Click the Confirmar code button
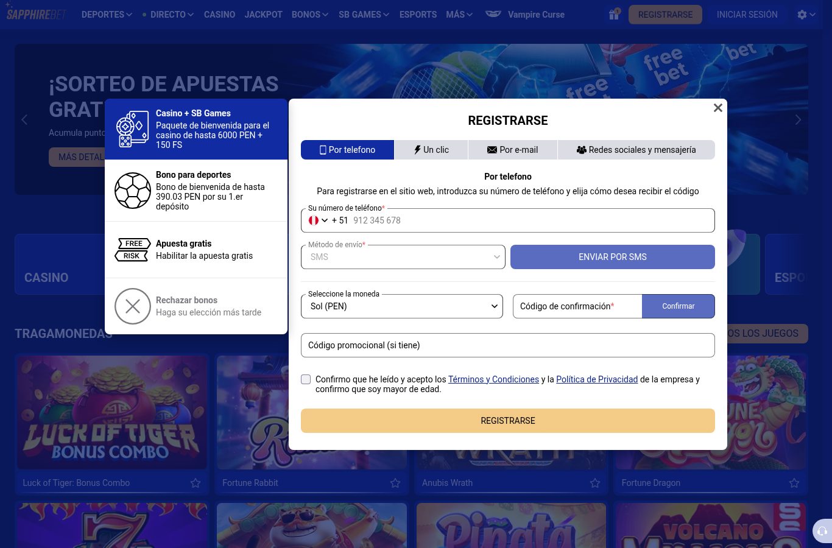Image resolution: width=832 pixels, height=548 pixels. click(679, 306)
